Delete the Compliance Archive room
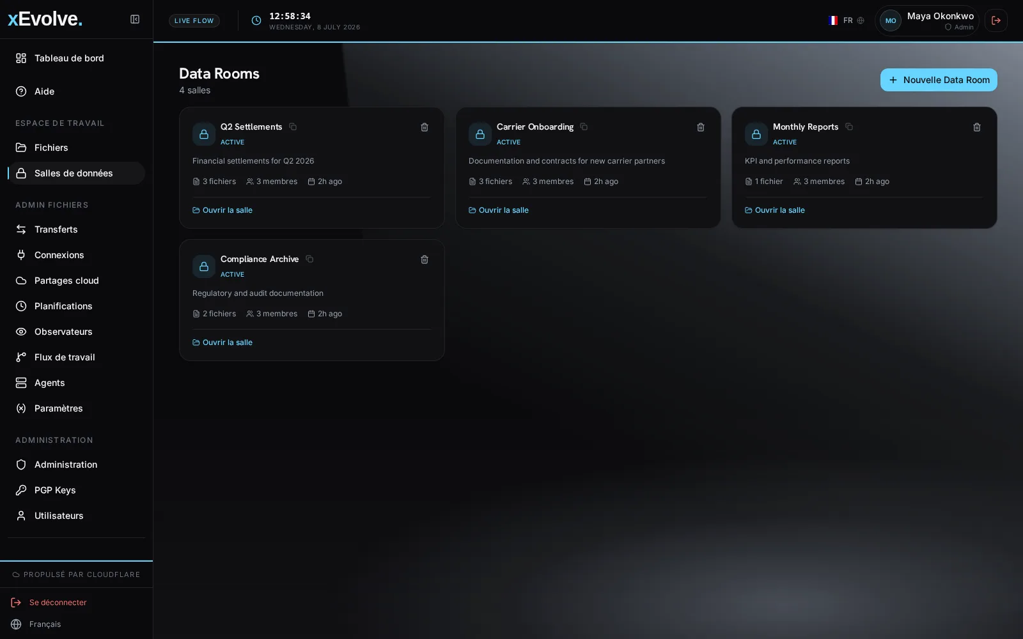The image size is (1023, 639). coord(425,259)
